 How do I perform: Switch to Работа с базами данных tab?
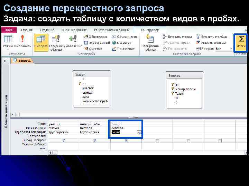[112, 30]
